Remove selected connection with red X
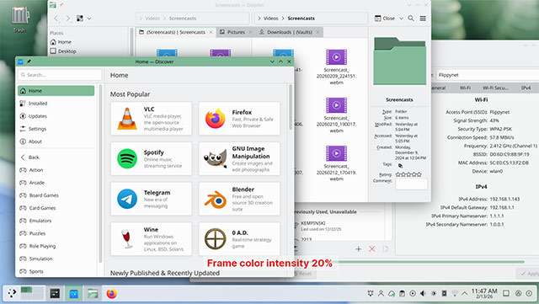Viewport: 539px width, 304px height. pyautogui.click(x=372, y=248)
